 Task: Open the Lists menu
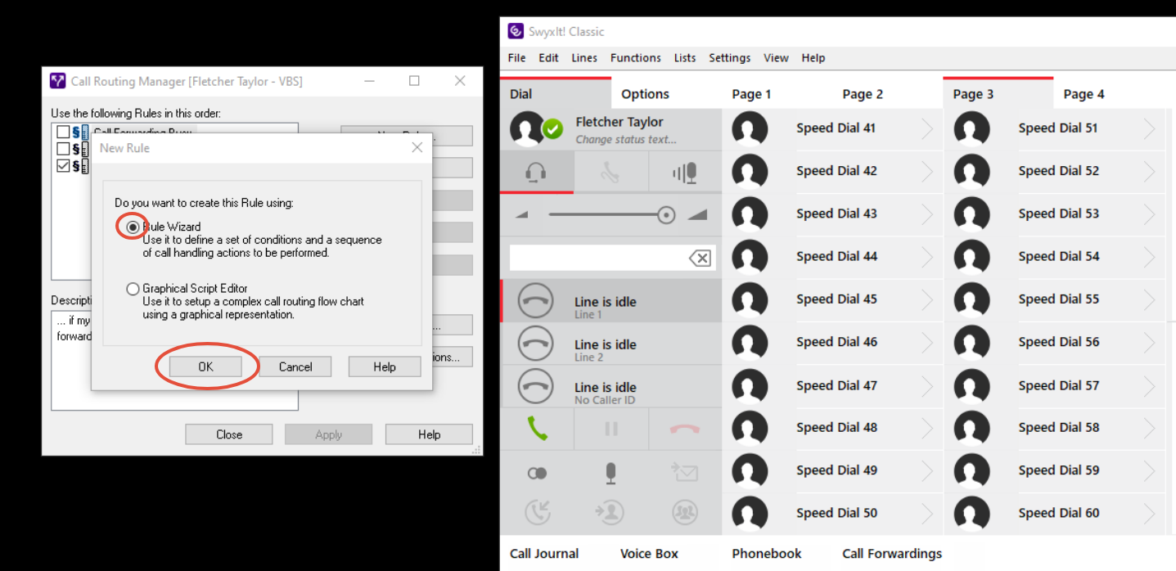click(x=685, y=58)
